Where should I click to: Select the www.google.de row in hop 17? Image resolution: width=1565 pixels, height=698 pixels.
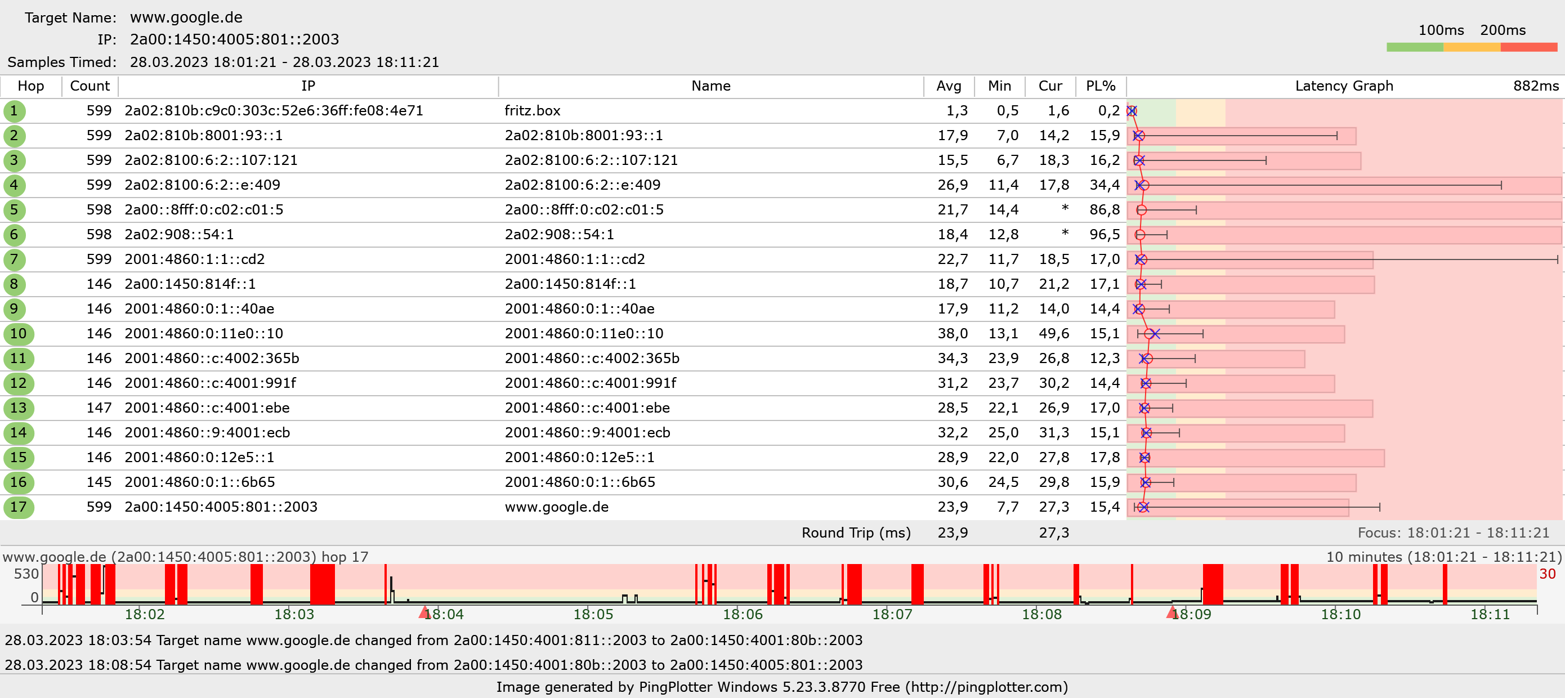pyautogui.click(x=557, y=507)
